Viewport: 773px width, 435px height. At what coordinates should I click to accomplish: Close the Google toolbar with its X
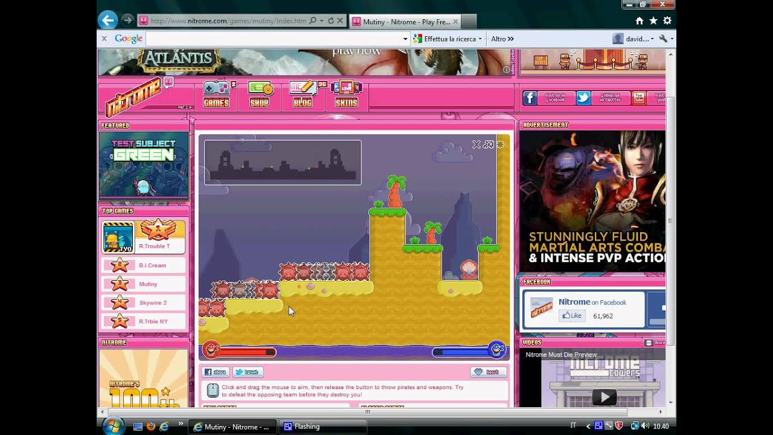[104, 39]
